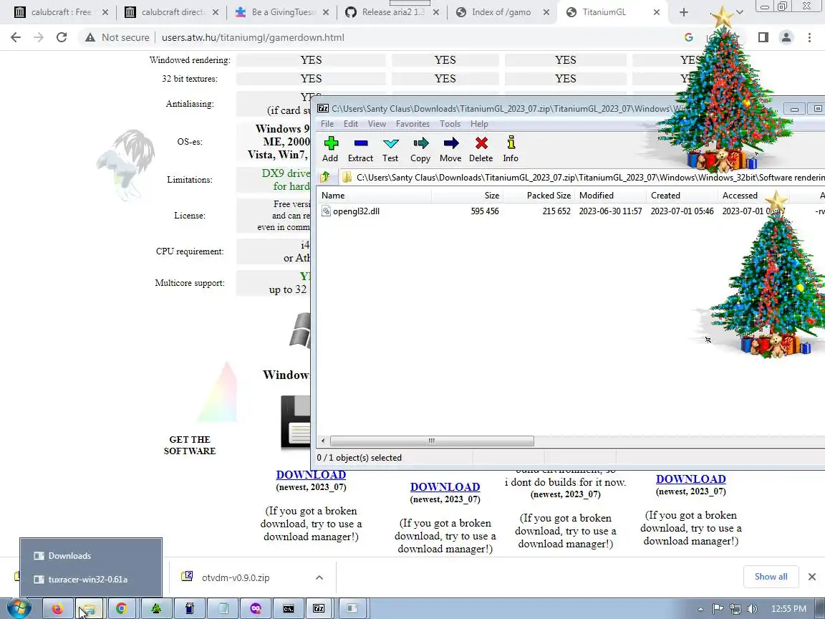The width and height of the screenshot is (825, 619).
Task: Click the left scroll arrow in 7-Zip
Action: coord(323,441)
